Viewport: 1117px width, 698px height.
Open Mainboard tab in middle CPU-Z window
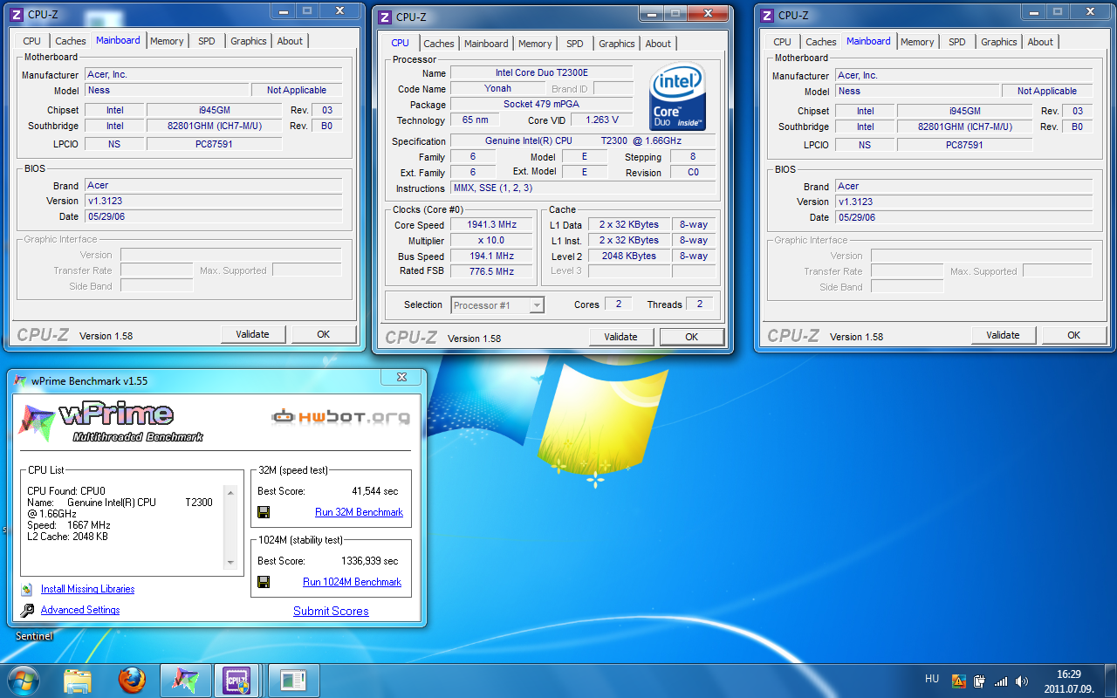[486, 44]
